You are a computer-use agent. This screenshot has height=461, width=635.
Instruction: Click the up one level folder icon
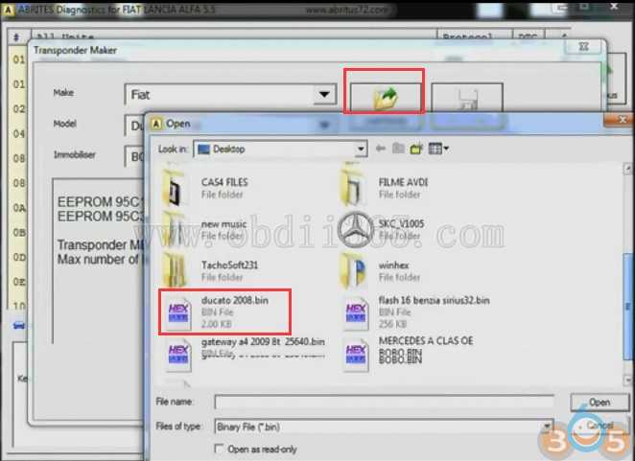(x=398, y=149)
